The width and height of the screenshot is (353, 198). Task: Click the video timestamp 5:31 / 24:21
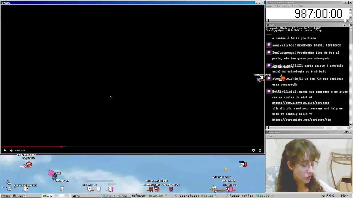point(20,150)
